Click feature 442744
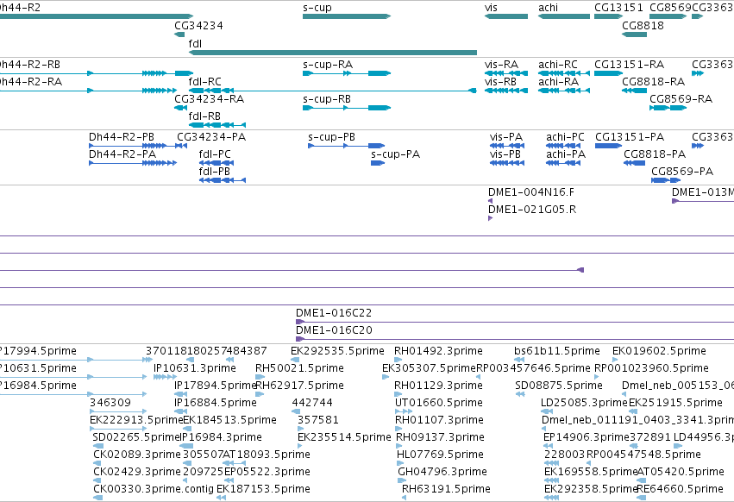Viewport: 734px width, 502px height. [296, 411]
